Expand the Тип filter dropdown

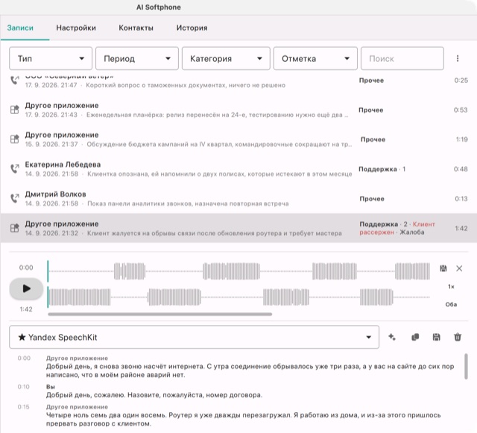tap(51, 58)
